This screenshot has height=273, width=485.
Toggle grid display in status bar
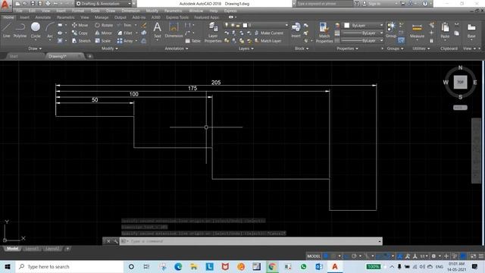326,256
